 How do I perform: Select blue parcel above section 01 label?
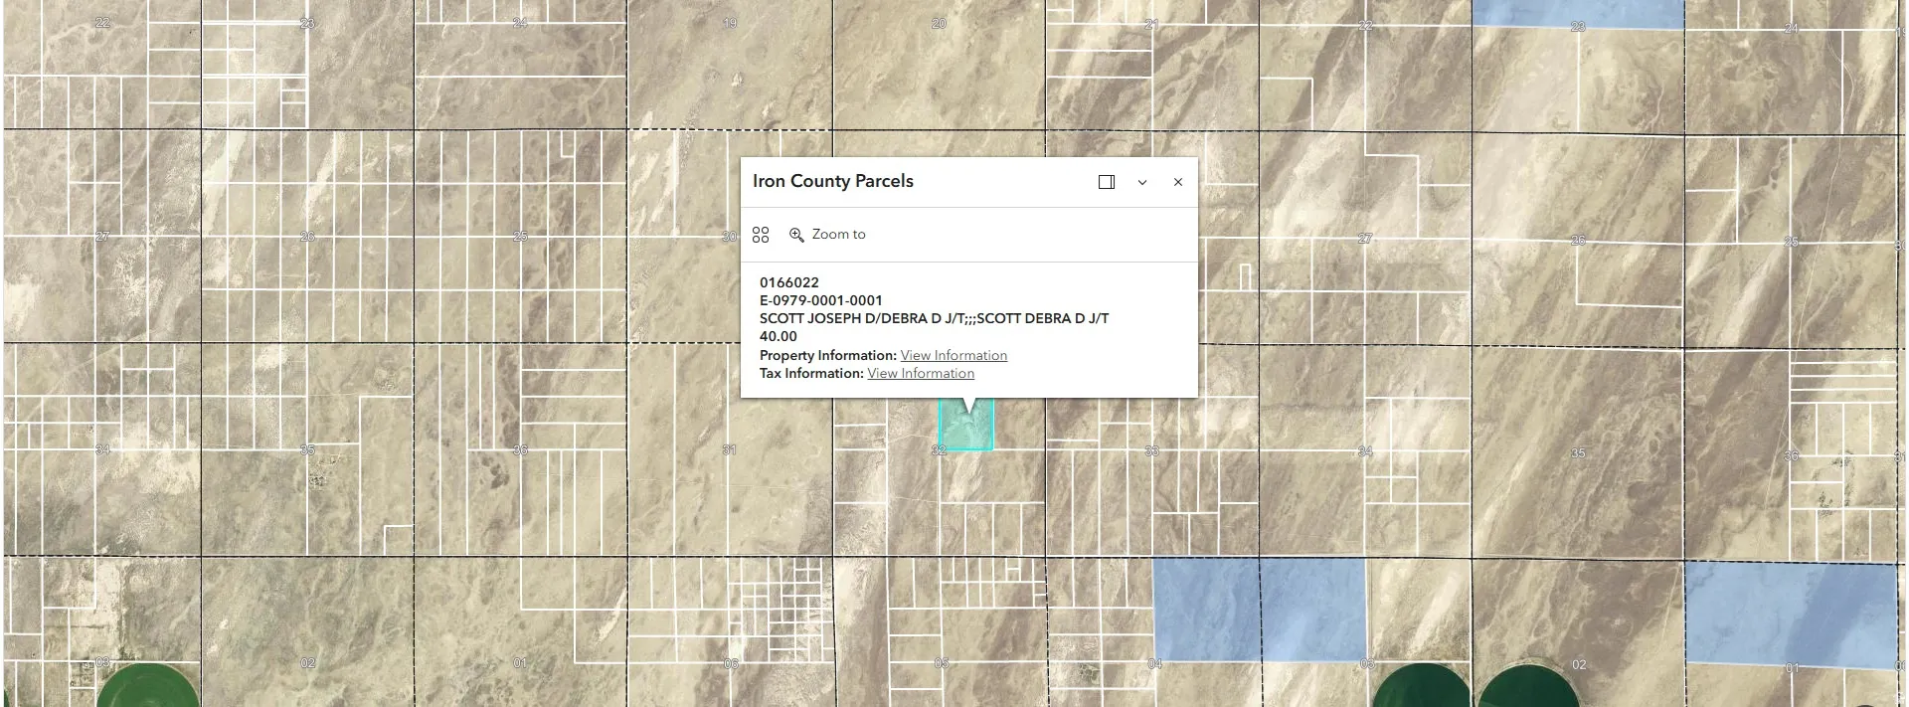(1790, 615)
